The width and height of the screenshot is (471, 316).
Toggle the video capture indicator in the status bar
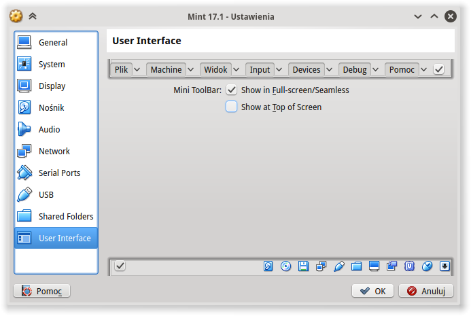pos(391,266)
